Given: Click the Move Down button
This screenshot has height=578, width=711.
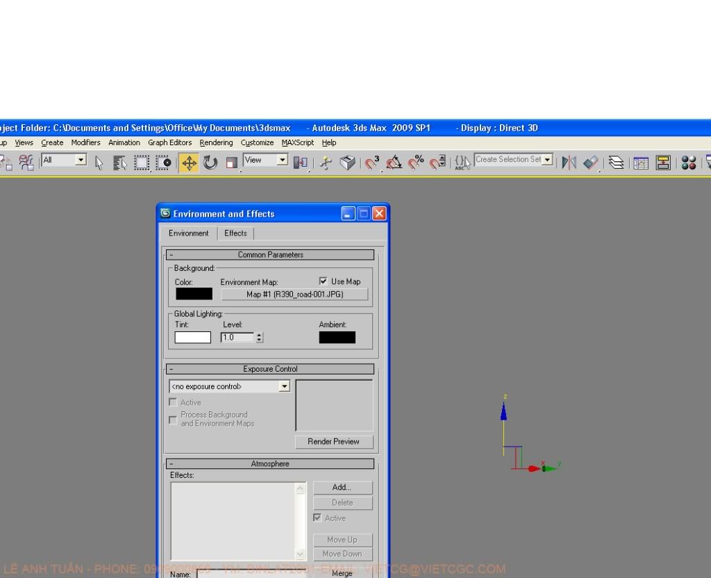Looking at the screenshot, I should [342, 554].
